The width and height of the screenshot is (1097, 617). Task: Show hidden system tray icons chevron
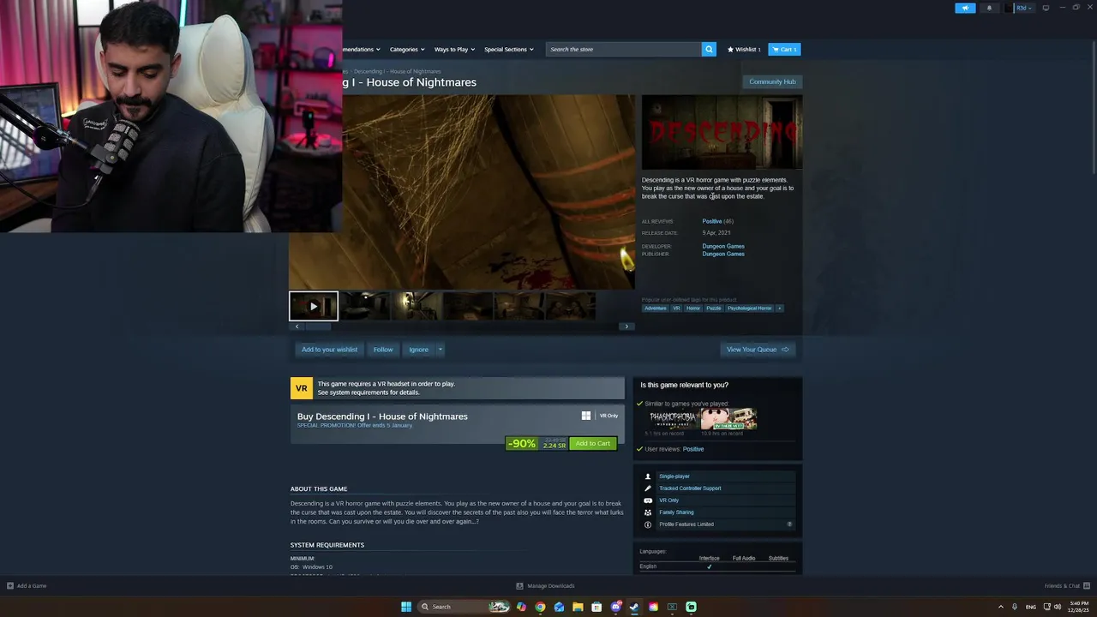(x=1000, y=607)
